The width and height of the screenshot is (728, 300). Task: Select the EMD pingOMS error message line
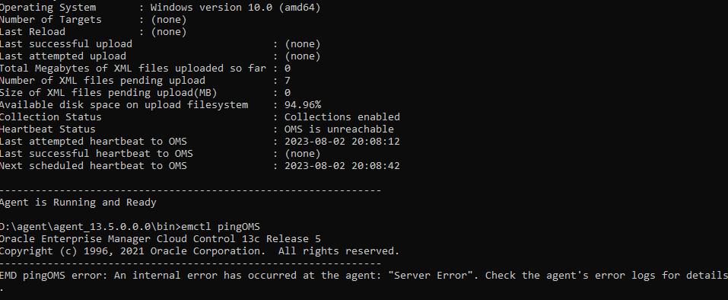364,276
